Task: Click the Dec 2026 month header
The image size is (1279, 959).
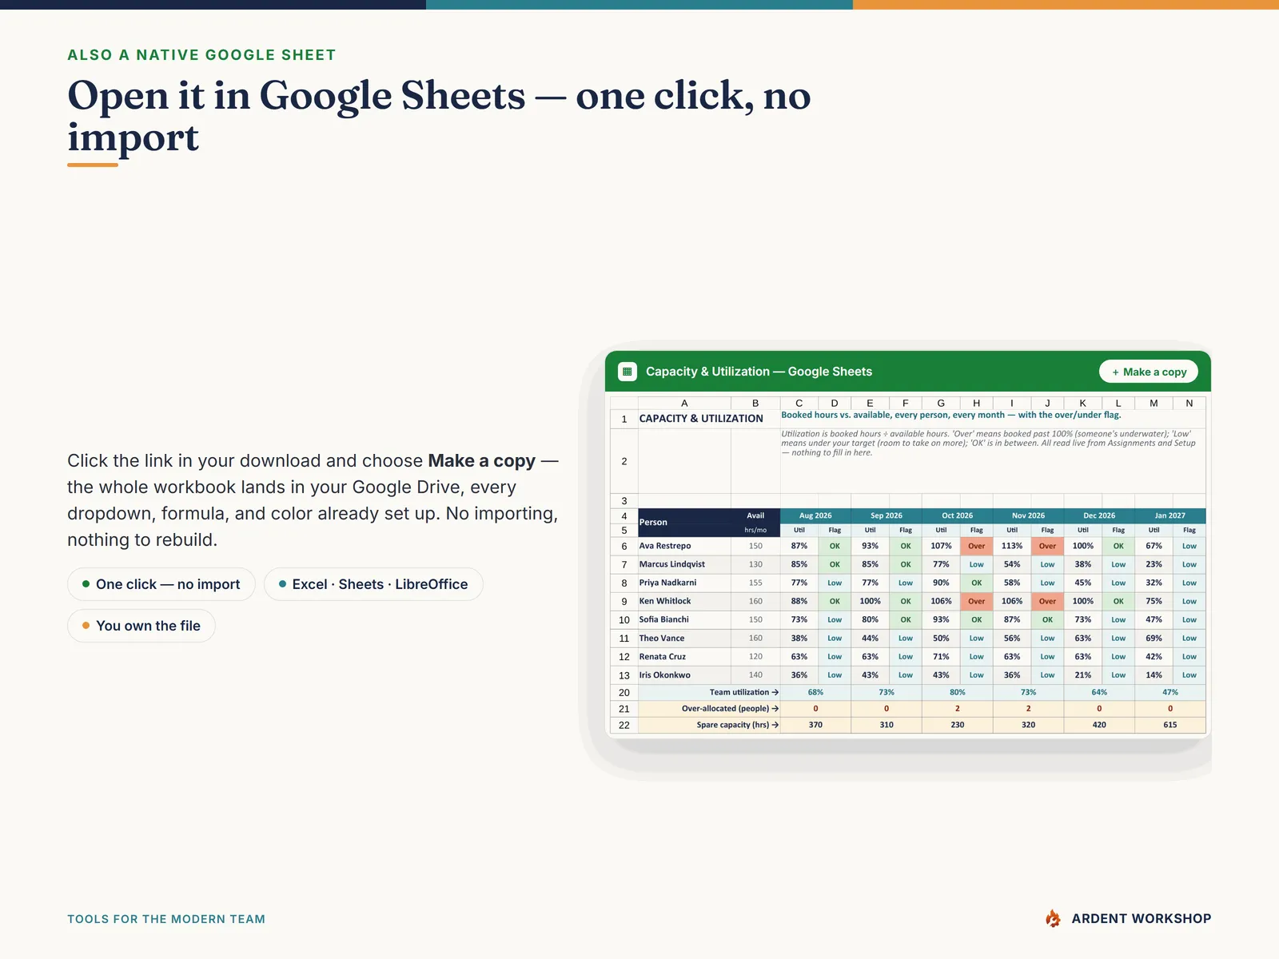Action: click(1099, 515)
